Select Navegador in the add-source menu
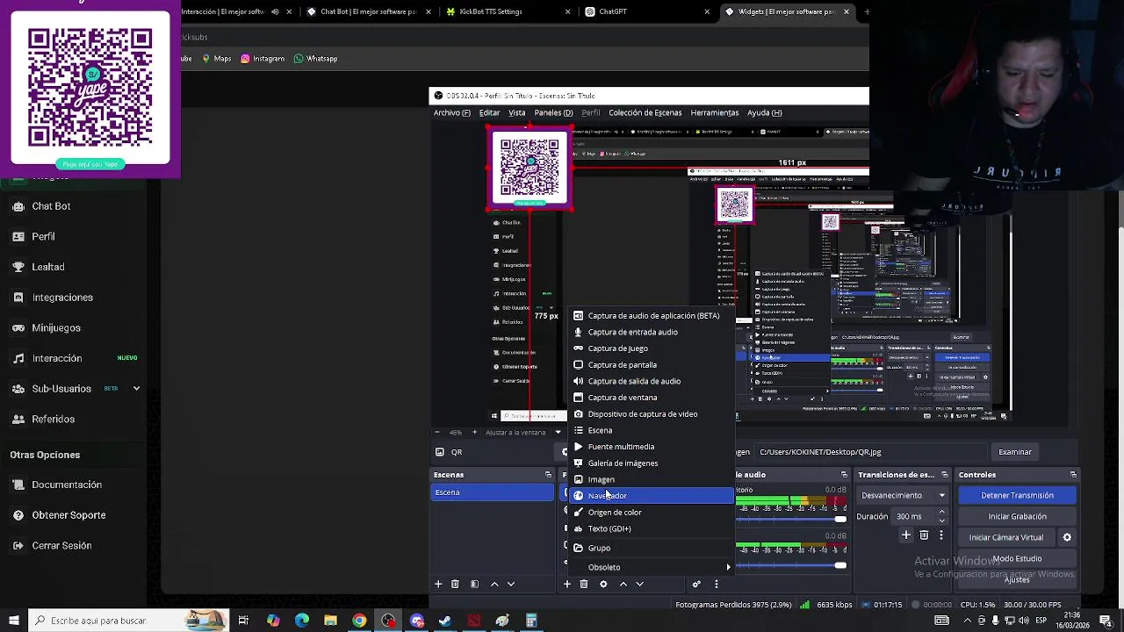Image resolution: width=1124 pixels, height=632 pixels. click(652, 496)
